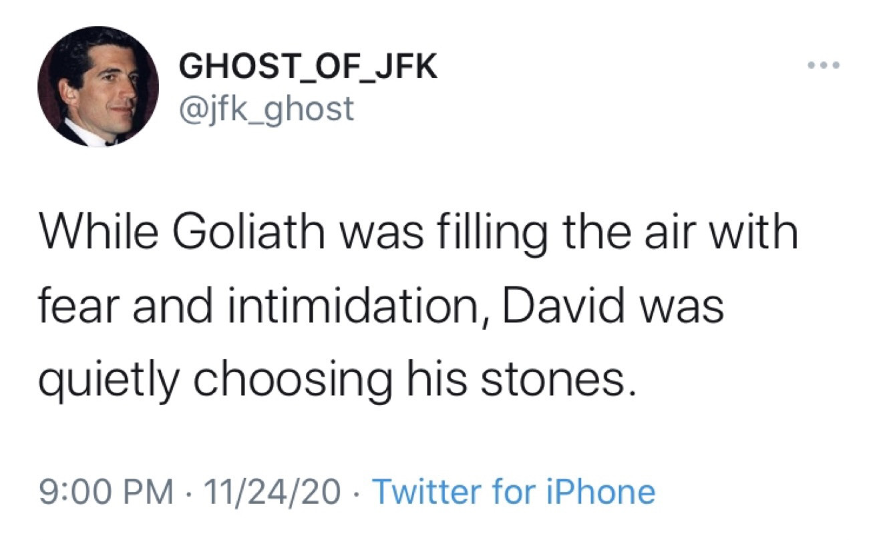Click the GHOST_OF_JFK profile picture
Image resolution: width=883 pixels, height=540 pixels.
pos(98,87)
